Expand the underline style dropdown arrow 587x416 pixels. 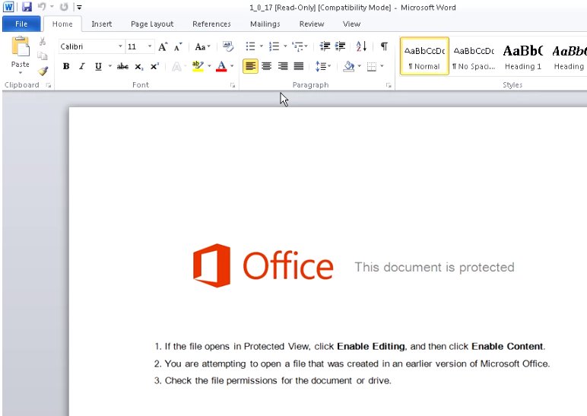pos(109,67)
